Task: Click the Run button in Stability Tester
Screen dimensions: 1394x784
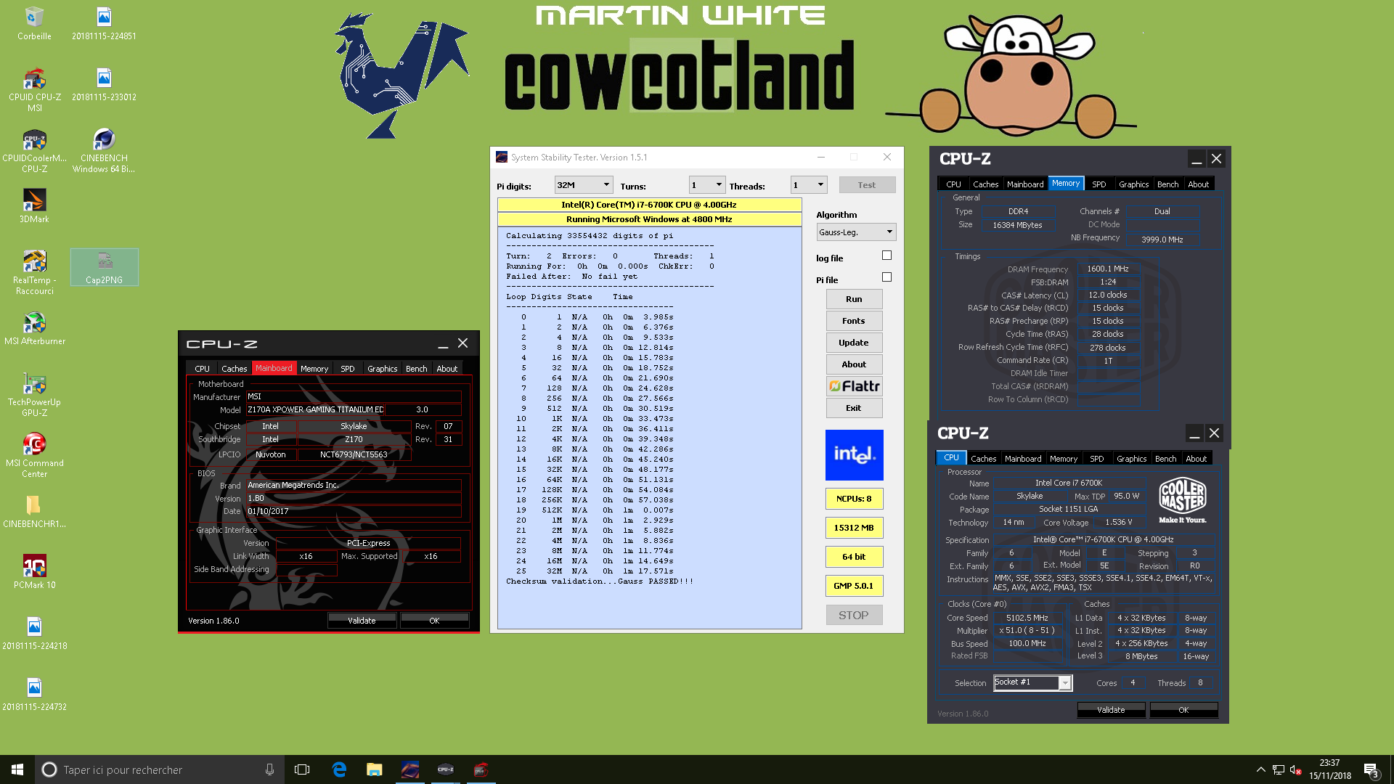Action: pos(854,299)
